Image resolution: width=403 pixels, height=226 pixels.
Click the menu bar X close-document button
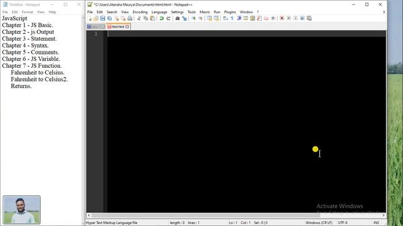pos(384,12)
